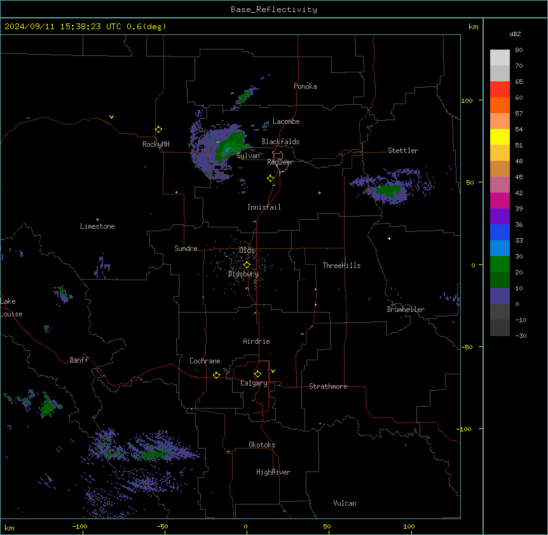Click the yellow V marker northwest of RockyMH
Image resolution: width=548 pixels, height=535 pixels.
111,117
